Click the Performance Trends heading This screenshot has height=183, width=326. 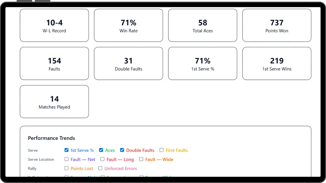[x=51, y=138]
